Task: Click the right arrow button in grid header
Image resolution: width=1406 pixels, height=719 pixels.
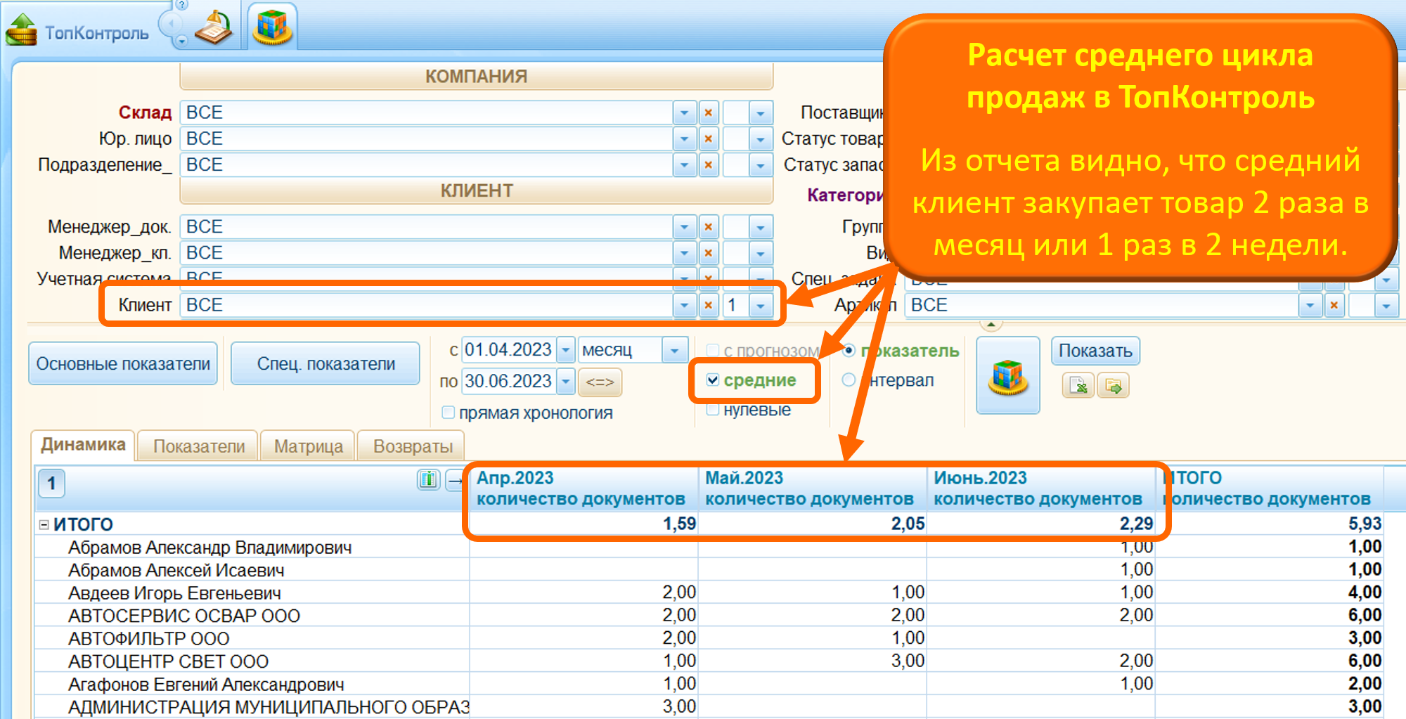Action: point(456,480)
